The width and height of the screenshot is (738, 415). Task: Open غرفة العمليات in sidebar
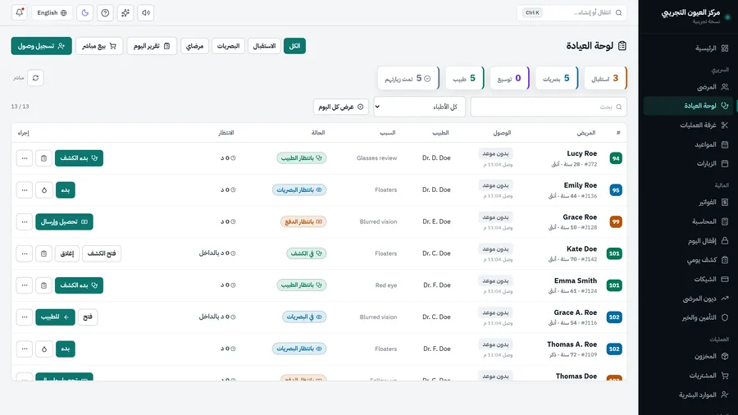click(689, 125)
